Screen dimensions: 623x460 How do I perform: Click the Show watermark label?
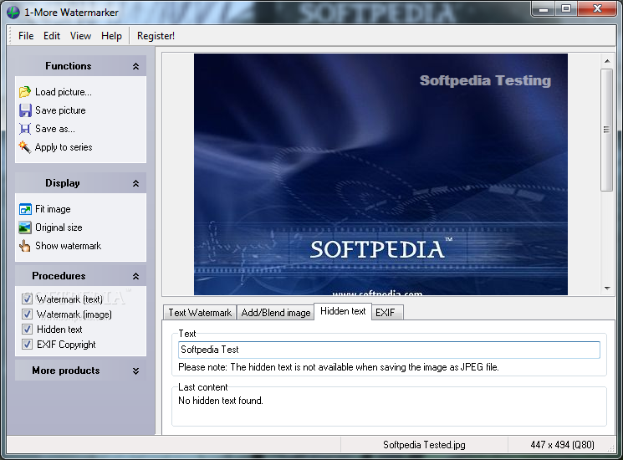coord(69,246)
